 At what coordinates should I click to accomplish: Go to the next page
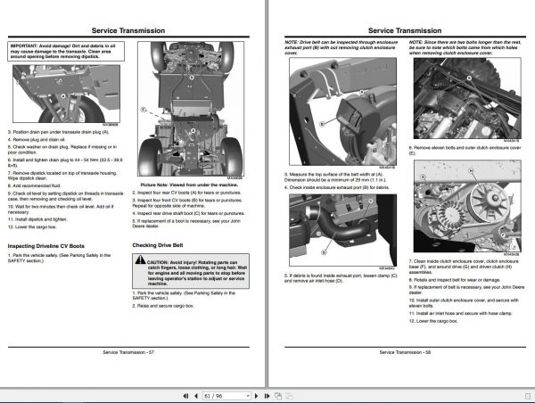click(257, 396)
